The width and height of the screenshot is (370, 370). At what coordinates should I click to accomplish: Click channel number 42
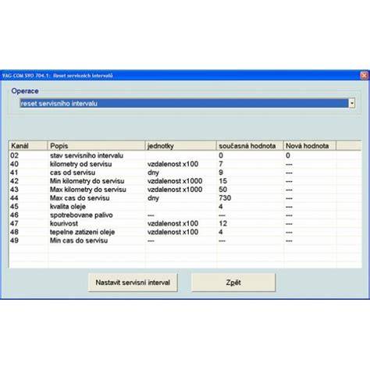tap(14, 181)
